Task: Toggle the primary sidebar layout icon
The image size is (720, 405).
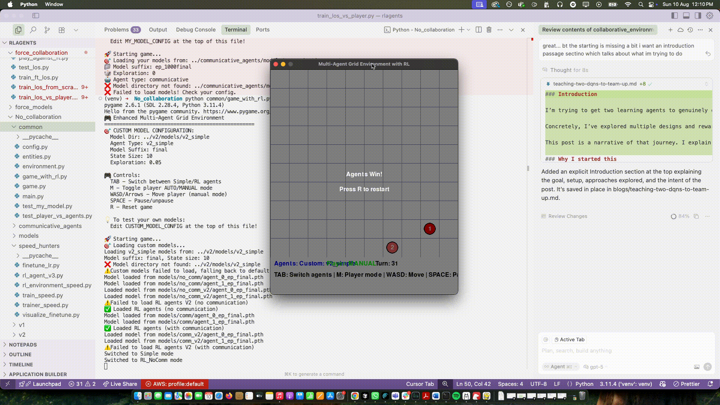Action: click(674, 15)
